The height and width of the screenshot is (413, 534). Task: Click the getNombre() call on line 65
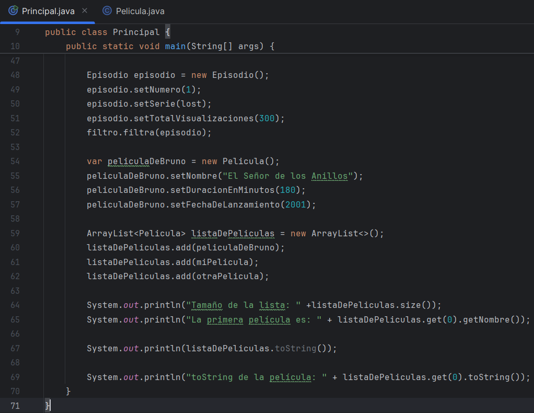pyautogui.click(x=492, y=320)
